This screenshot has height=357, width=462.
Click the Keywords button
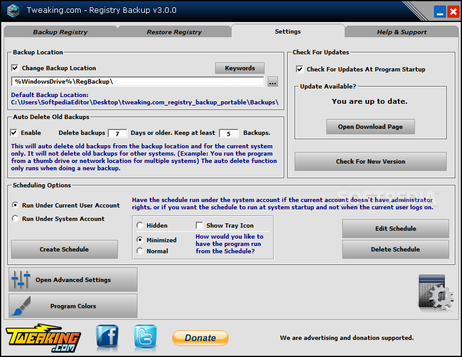(x=240, y=68)
